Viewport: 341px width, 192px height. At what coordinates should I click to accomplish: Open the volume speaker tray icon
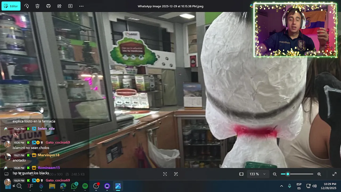click(314, 186)
